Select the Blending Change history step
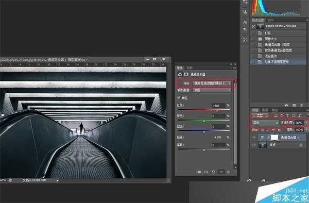 278,56
